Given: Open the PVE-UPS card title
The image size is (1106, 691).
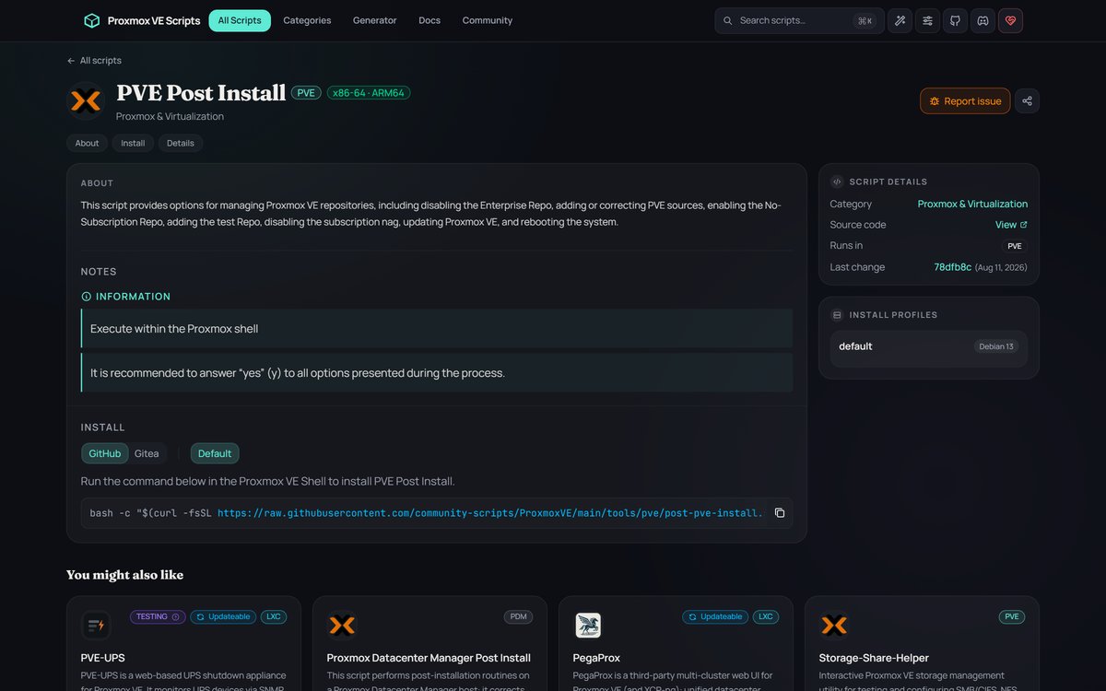Looking at the screenshot, I should pos(102,658).
